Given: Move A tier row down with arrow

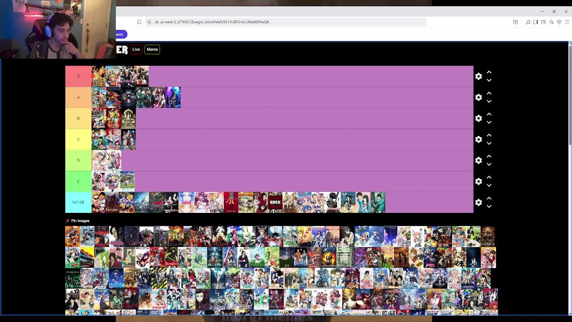Looking at the screenshot, I should pos(489,102).
